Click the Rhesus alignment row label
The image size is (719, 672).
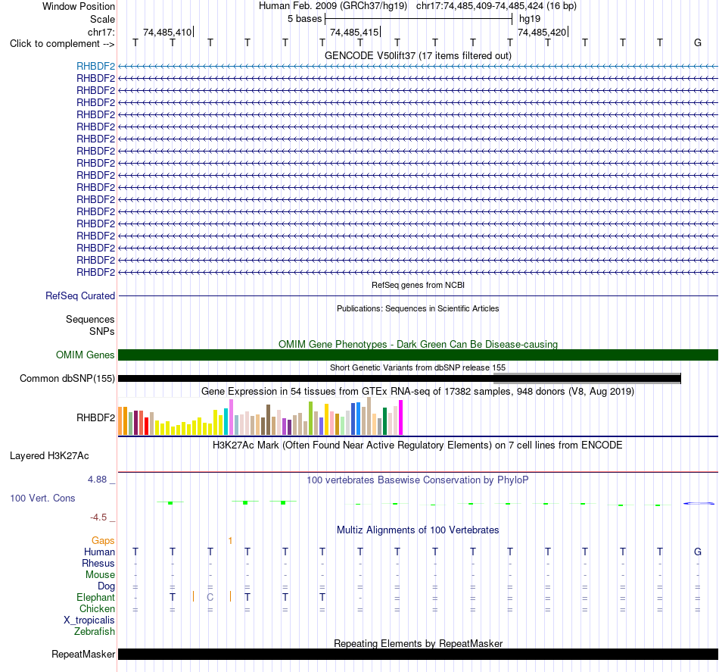pos(98,563)
